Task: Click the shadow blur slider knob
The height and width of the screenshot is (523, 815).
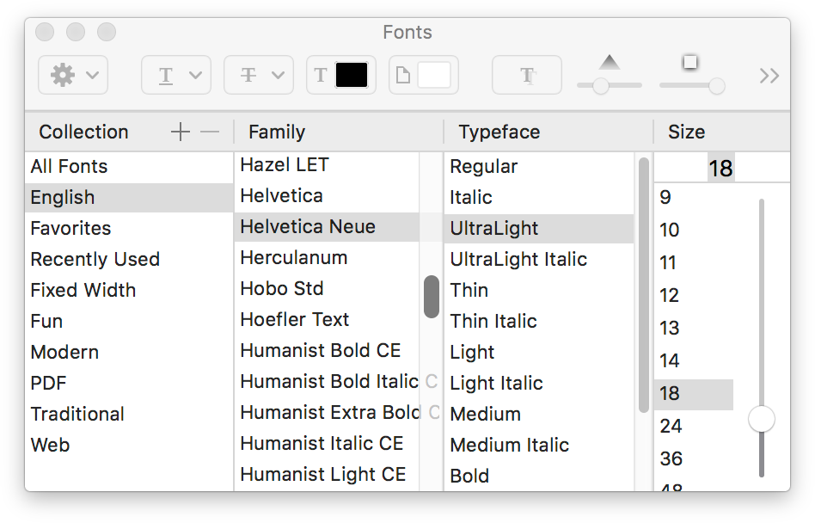Action: [717, 86]
